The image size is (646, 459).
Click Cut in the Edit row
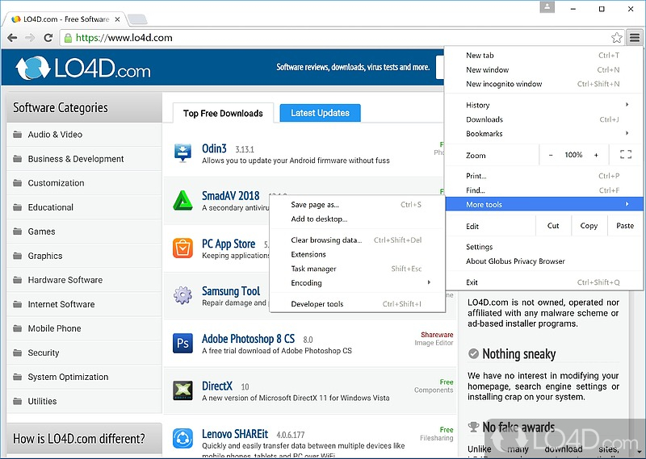tap(553, 226)
